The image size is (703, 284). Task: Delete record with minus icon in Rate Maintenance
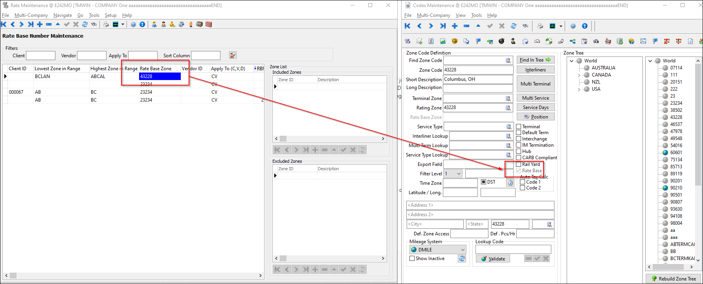pyautogui.click(x=49, y=24)
